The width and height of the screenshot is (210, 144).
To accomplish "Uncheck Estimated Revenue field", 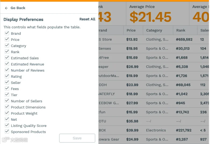I will 7,64.
